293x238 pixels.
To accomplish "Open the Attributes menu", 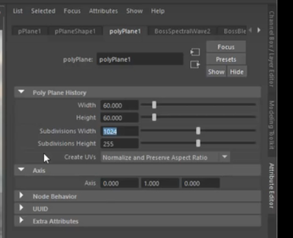I will [103, 11].
